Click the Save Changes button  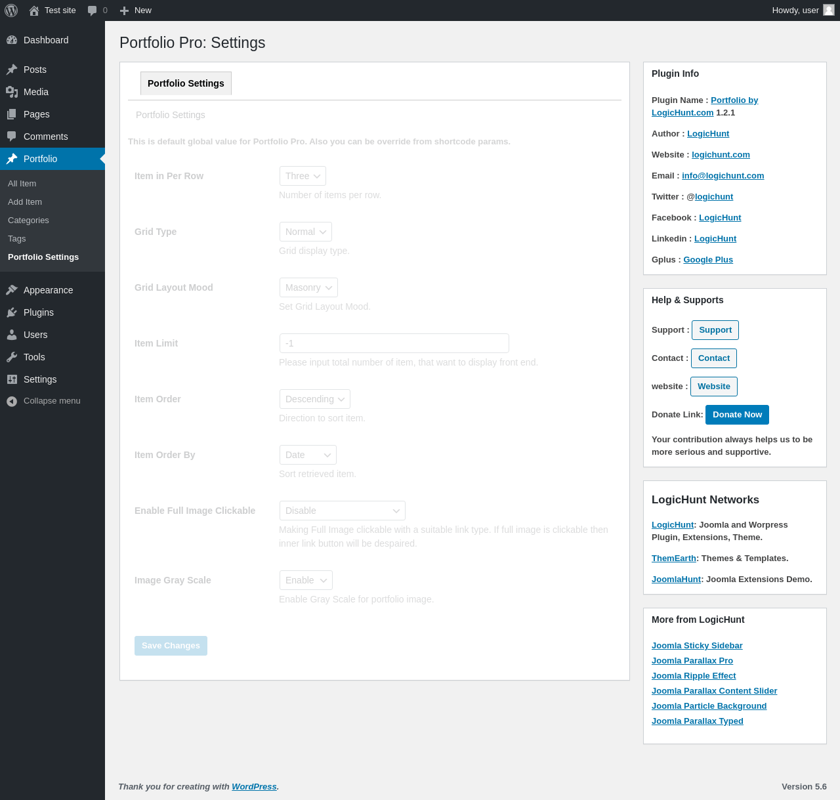171,646
